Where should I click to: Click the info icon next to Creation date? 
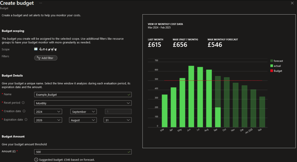(x=24, y=111)
